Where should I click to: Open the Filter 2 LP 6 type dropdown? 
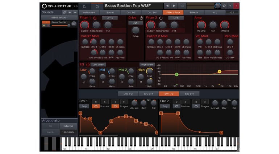176,18
